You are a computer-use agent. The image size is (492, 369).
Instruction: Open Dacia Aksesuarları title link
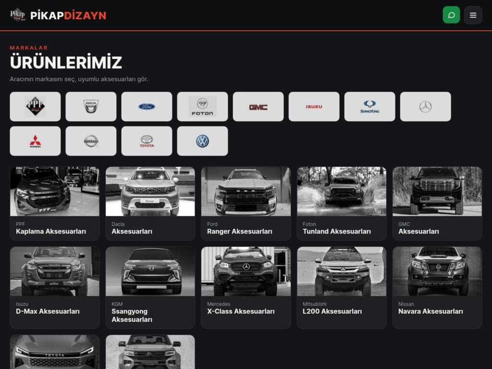pyautogui.click(x=132, y=232)
